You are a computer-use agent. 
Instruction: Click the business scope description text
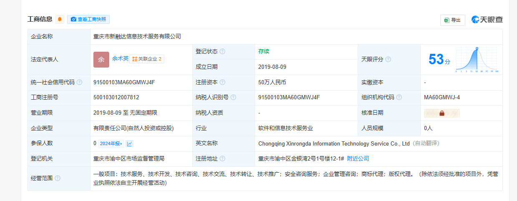click(x=296, y=178)
